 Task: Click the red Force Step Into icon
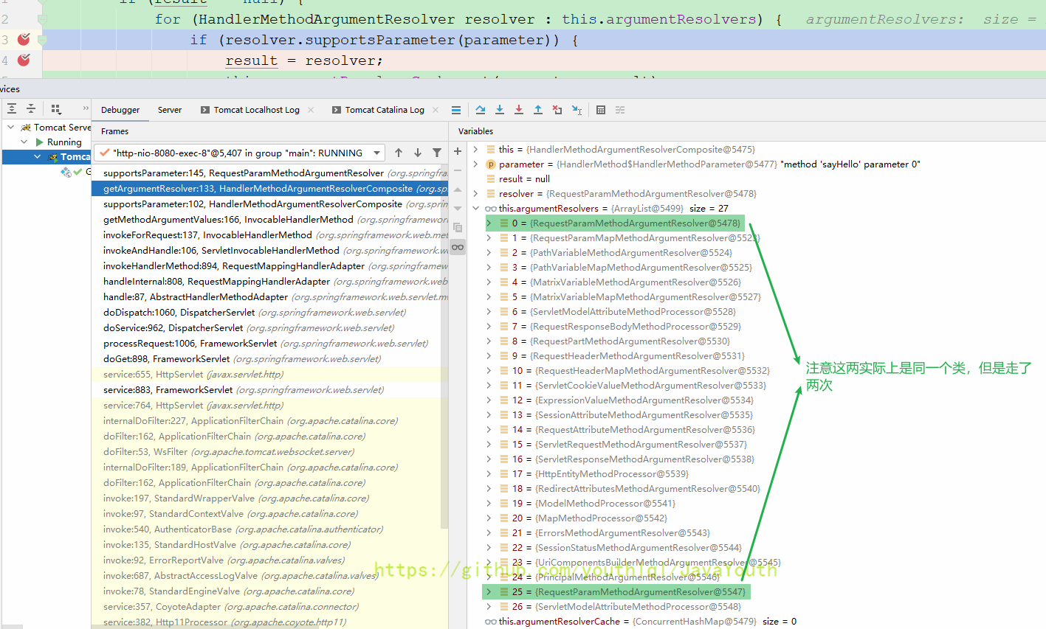point(519,110)
